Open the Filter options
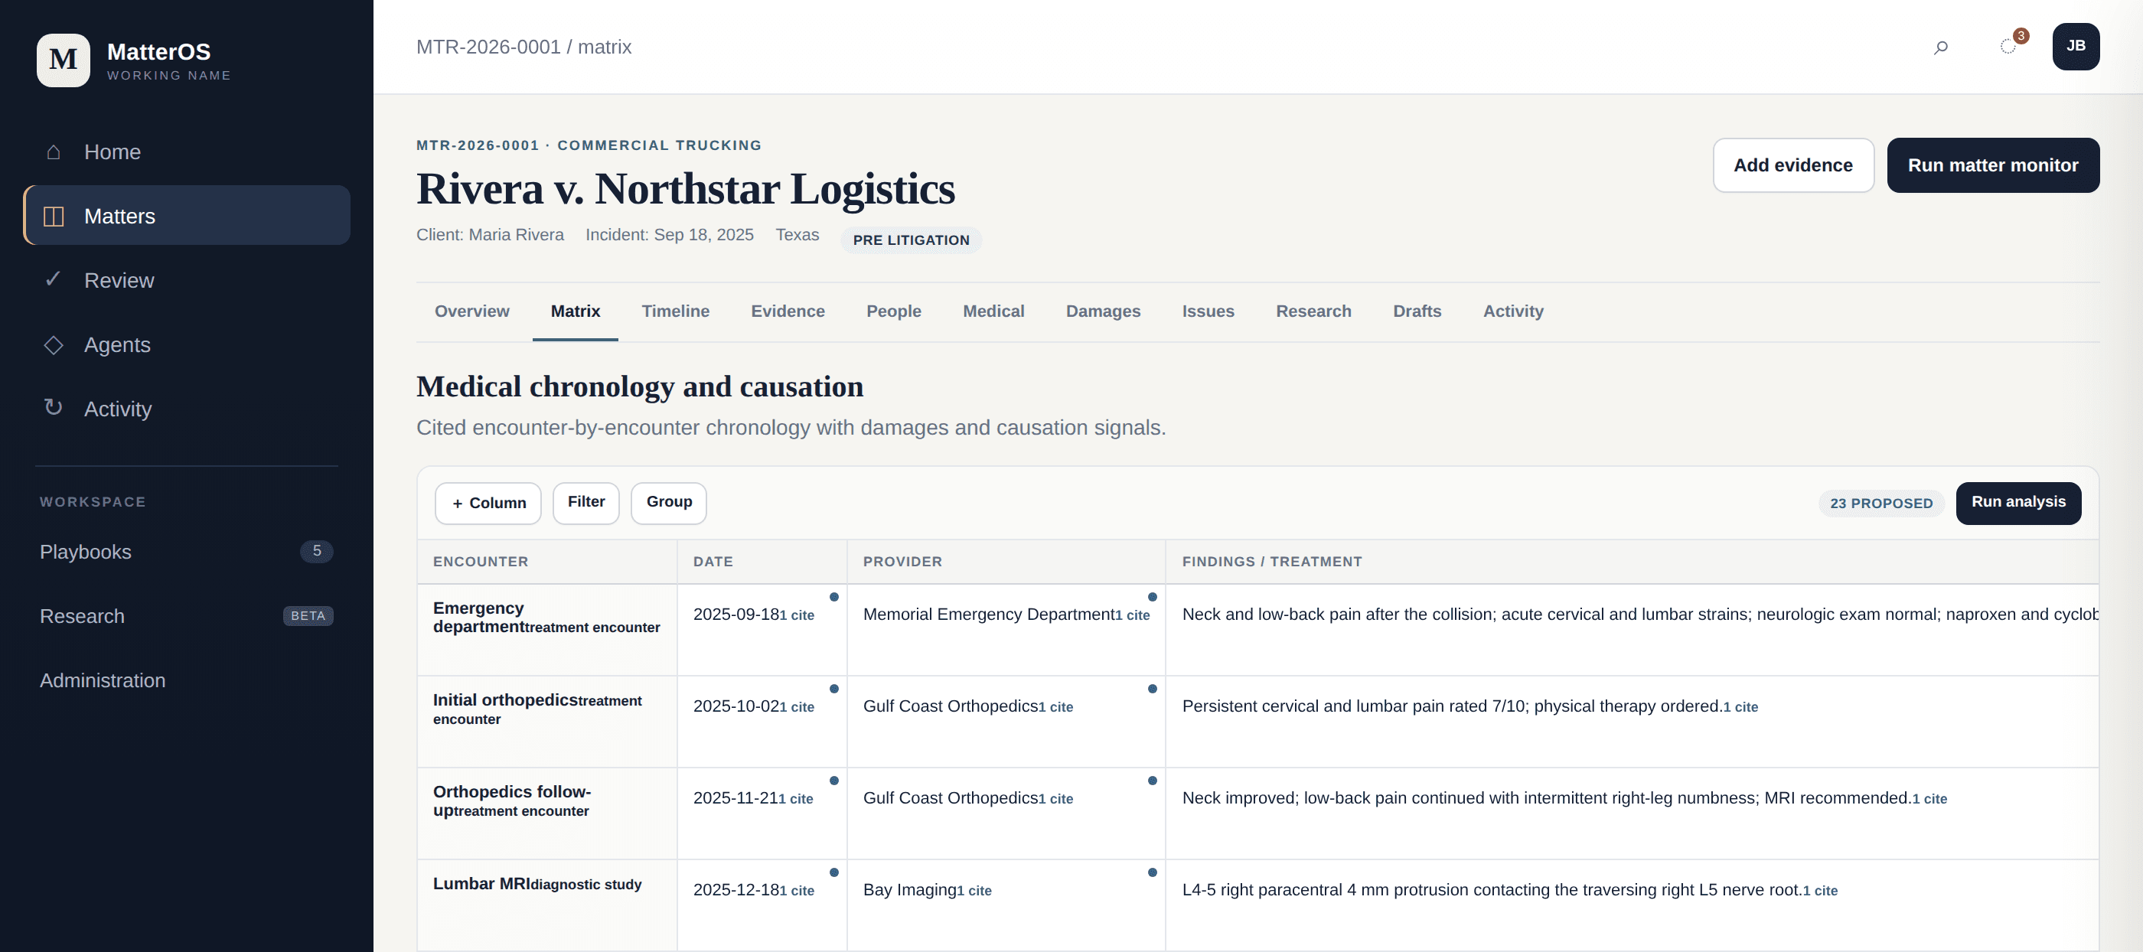The height and width of the screenshot is (952, 2143). pyautogui.click(x=585, y=503)
